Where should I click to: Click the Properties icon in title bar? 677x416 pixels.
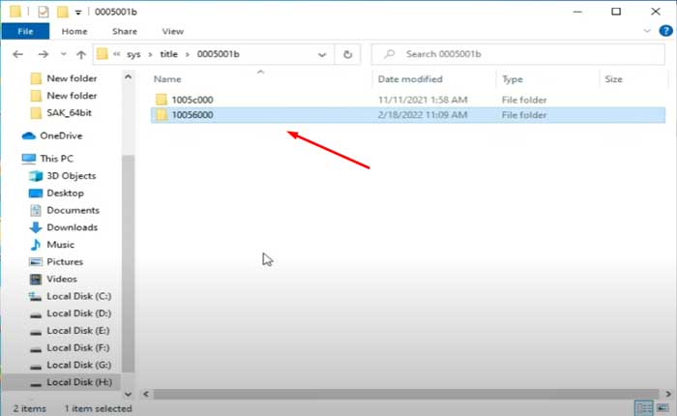43,12
